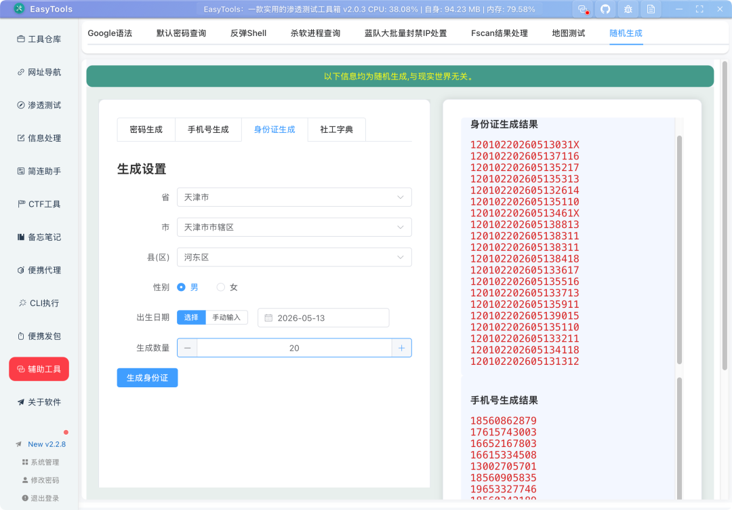Open 便携代理 in the sidebar
This screenshot has width=732, height=510.
coord(39,270)
